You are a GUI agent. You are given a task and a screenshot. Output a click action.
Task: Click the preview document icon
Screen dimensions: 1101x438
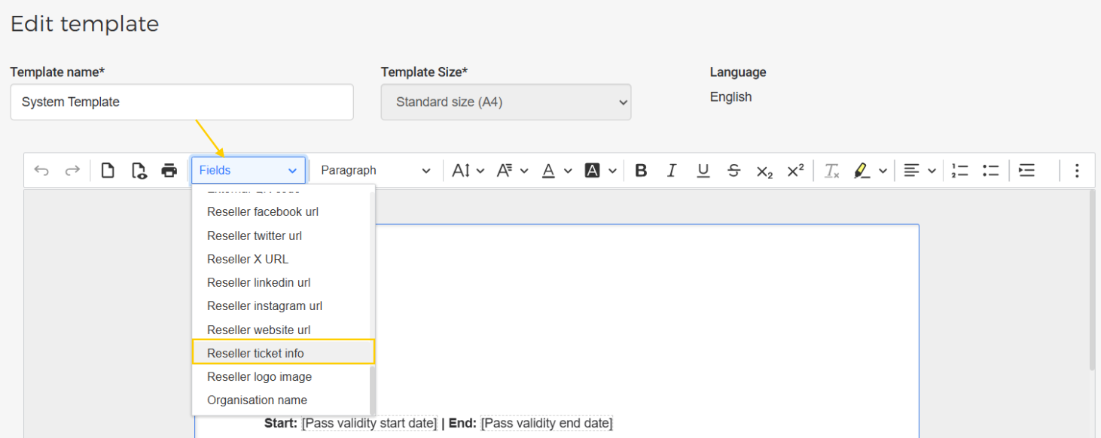(x=139, y=171)
